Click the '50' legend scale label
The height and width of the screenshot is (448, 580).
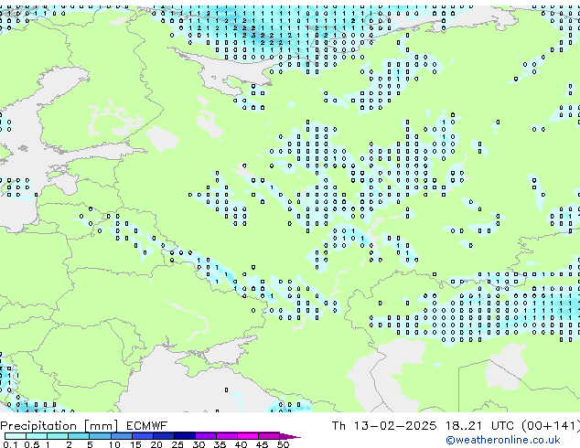click(283, 444)
